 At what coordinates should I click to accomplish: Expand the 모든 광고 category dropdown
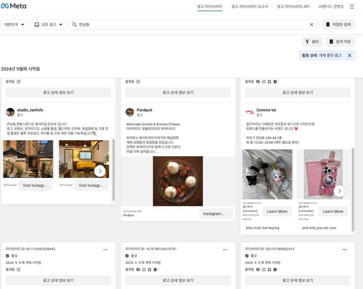coord(48,24)
